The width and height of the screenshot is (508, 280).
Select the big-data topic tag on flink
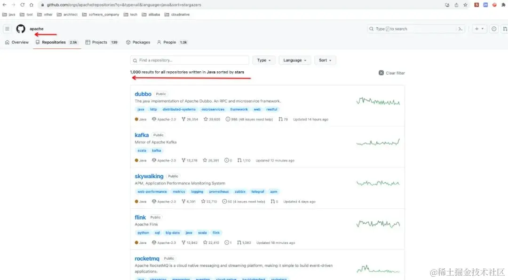(172, 233)
